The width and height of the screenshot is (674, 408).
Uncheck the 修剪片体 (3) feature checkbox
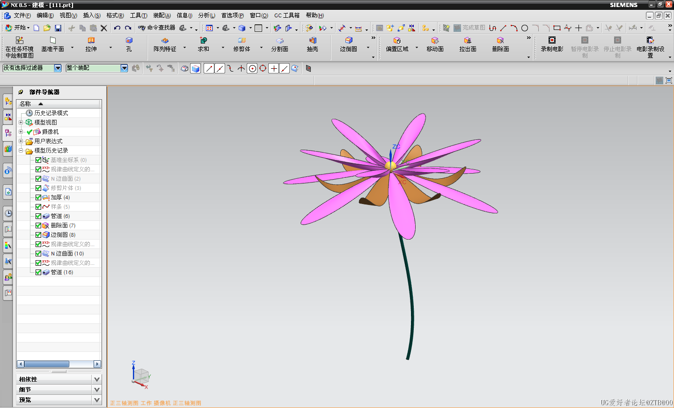tap(38, 188)
